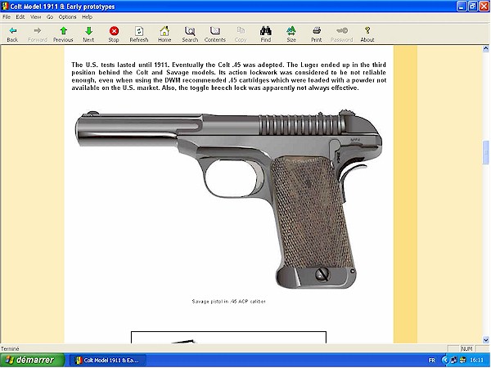
Task: Close the Colt Model 1911 window
Action: 484,7
